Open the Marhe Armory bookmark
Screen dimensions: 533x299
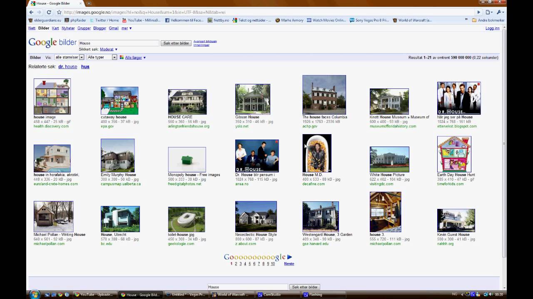coord(289,20)
